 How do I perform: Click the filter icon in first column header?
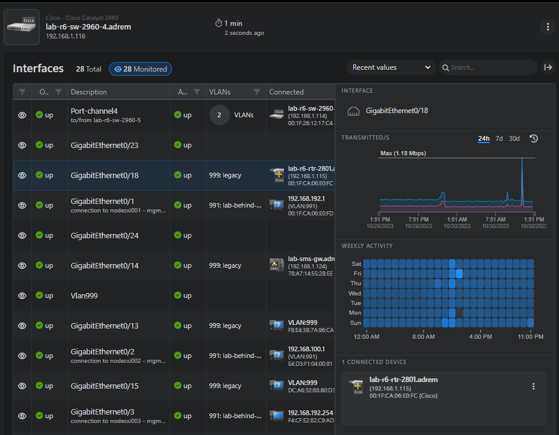pos(22,92)
